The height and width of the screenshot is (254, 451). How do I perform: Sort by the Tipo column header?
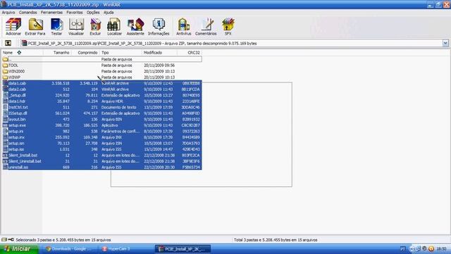coord(121,53)
